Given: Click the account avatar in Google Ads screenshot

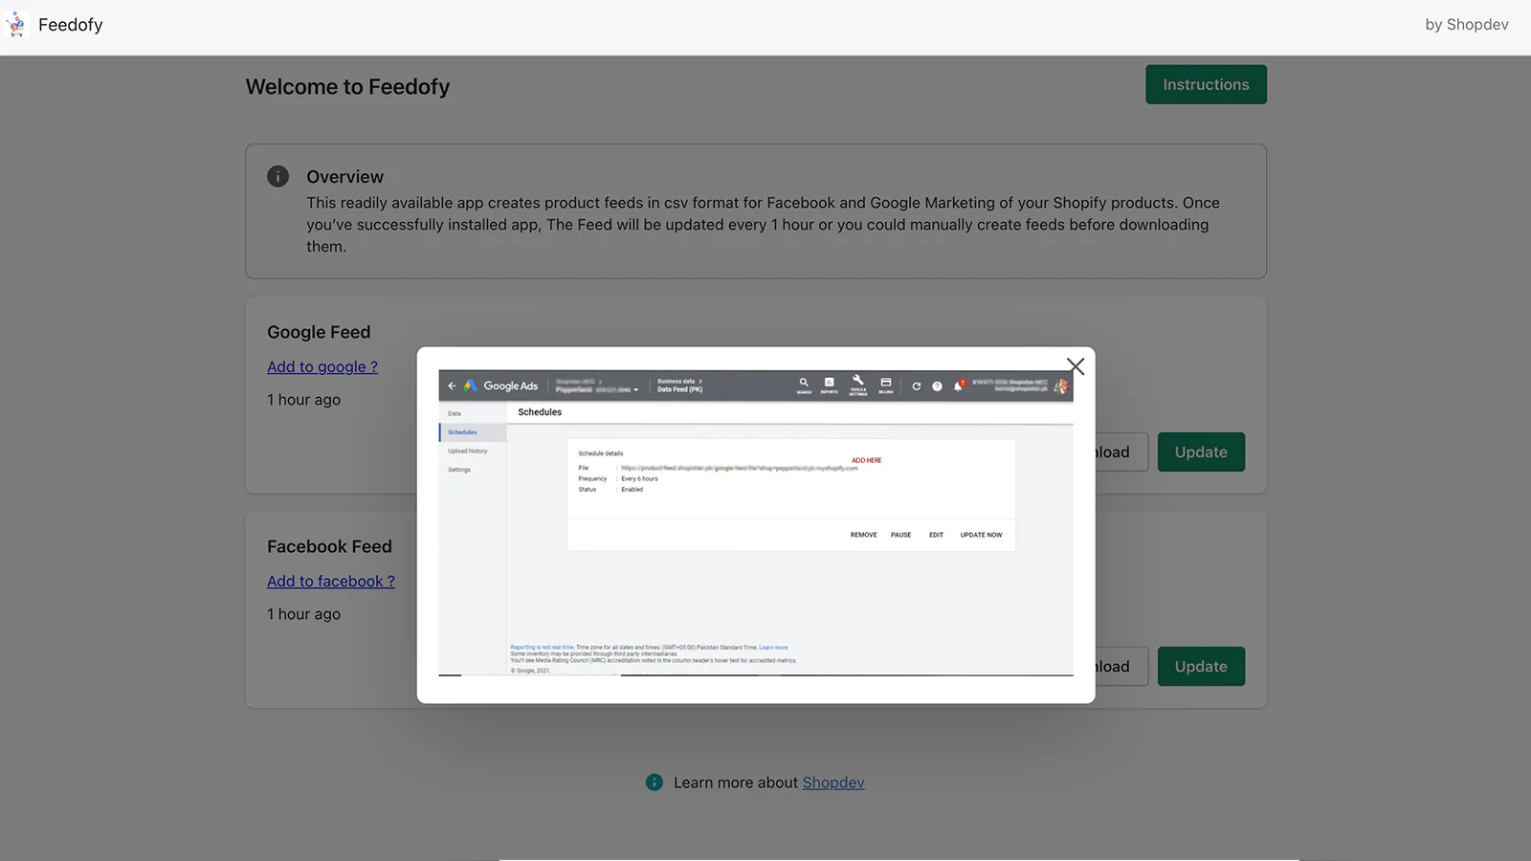Looking at the screenshot, I should point(1060,386).
